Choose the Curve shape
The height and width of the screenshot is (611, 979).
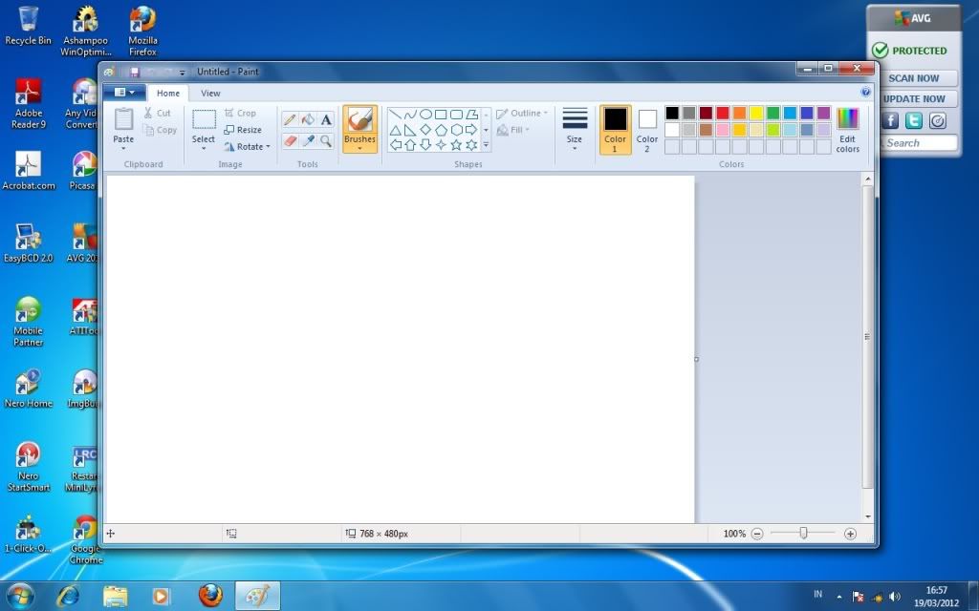(x=410, y=115)
